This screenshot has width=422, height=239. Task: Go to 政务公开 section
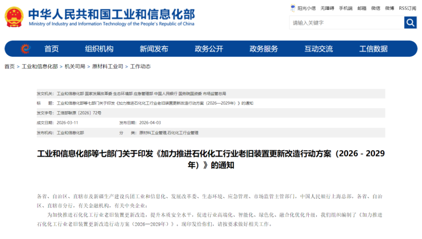[x=209, y=49]
